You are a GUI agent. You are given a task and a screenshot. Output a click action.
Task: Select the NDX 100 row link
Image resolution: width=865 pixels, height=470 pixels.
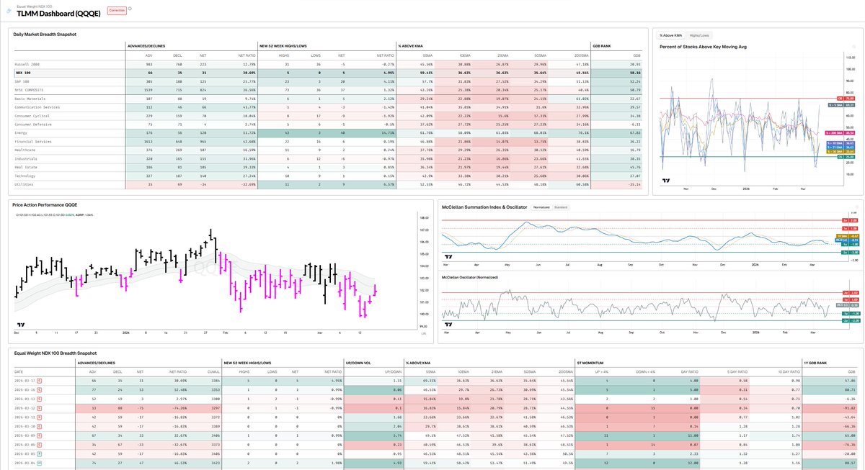[x=25, y=73]
